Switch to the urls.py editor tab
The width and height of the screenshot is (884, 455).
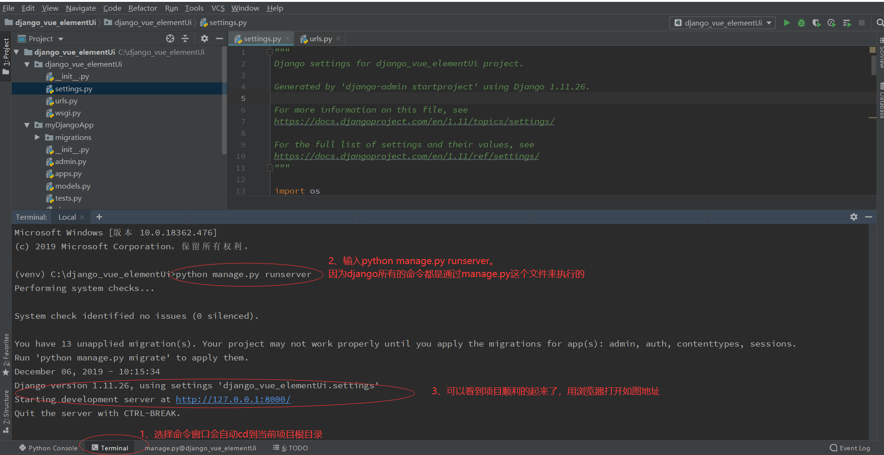[320, 39]
